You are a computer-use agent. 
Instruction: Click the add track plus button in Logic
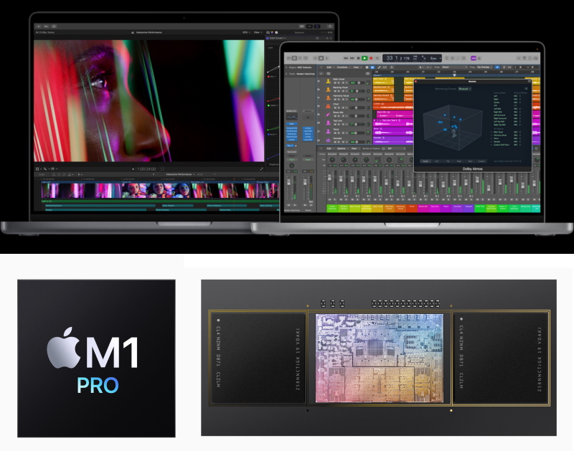pyautogui.click(x=321, y=74)
